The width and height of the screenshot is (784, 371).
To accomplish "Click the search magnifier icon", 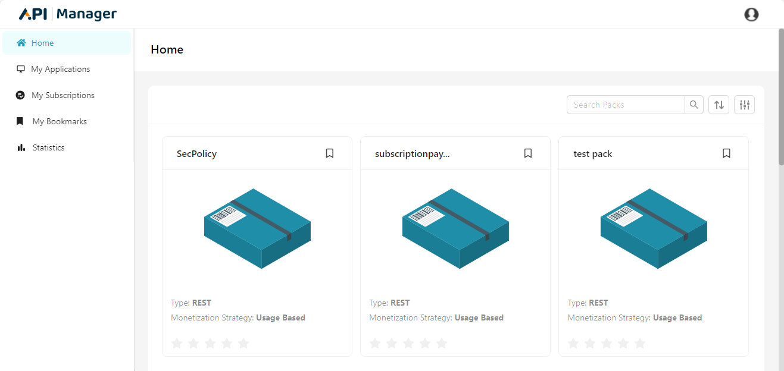I will [694, 104].
